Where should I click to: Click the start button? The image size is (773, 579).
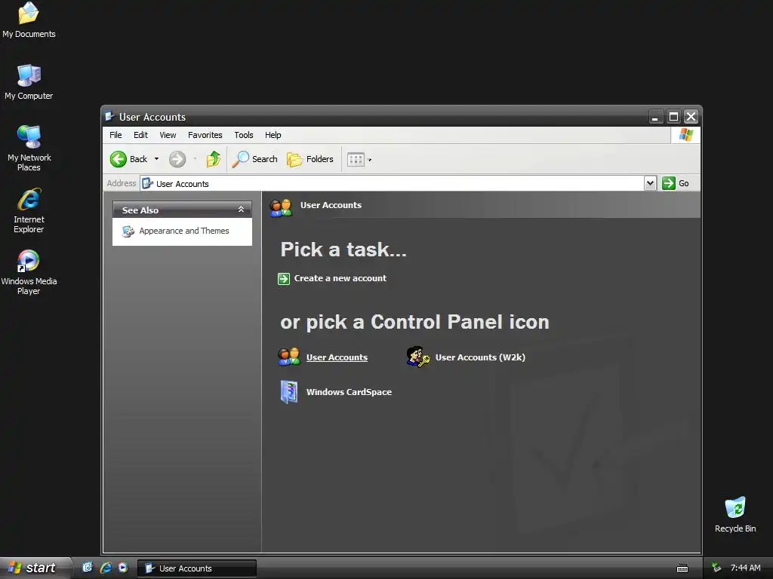tap(35, 568)
